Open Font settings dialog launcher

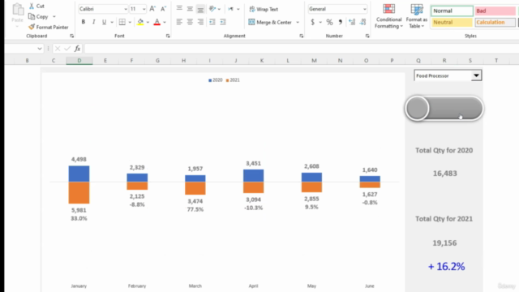[168, 36]
